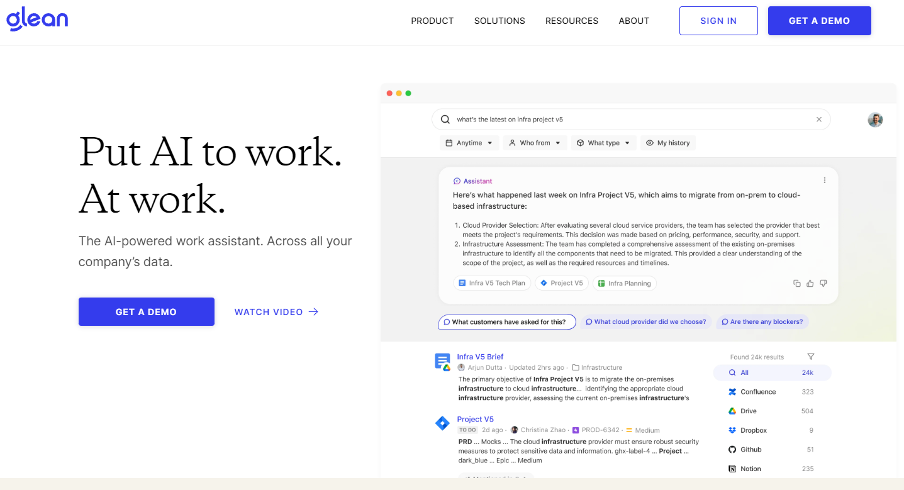Click the assignee name Christina Zhao
904x490 pixels.
[544, 430]
